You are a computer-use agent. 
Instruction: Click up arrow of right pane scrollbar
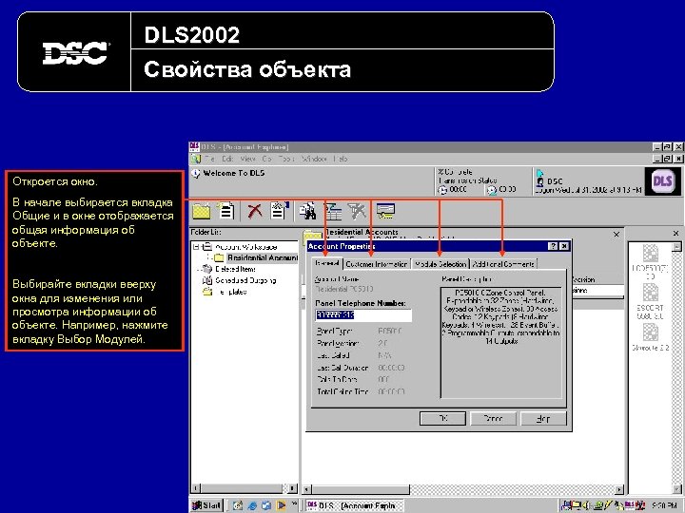[676, 247]
